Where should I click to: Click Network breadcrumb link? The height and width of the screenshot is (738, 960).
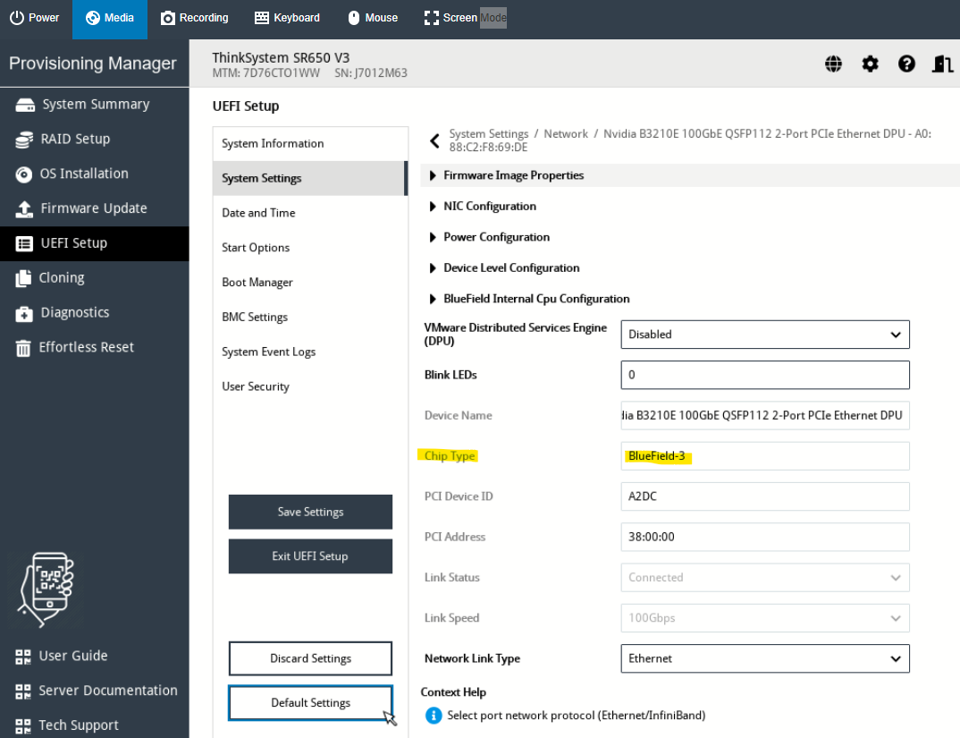pyautogui.click(x=566, y=133)
